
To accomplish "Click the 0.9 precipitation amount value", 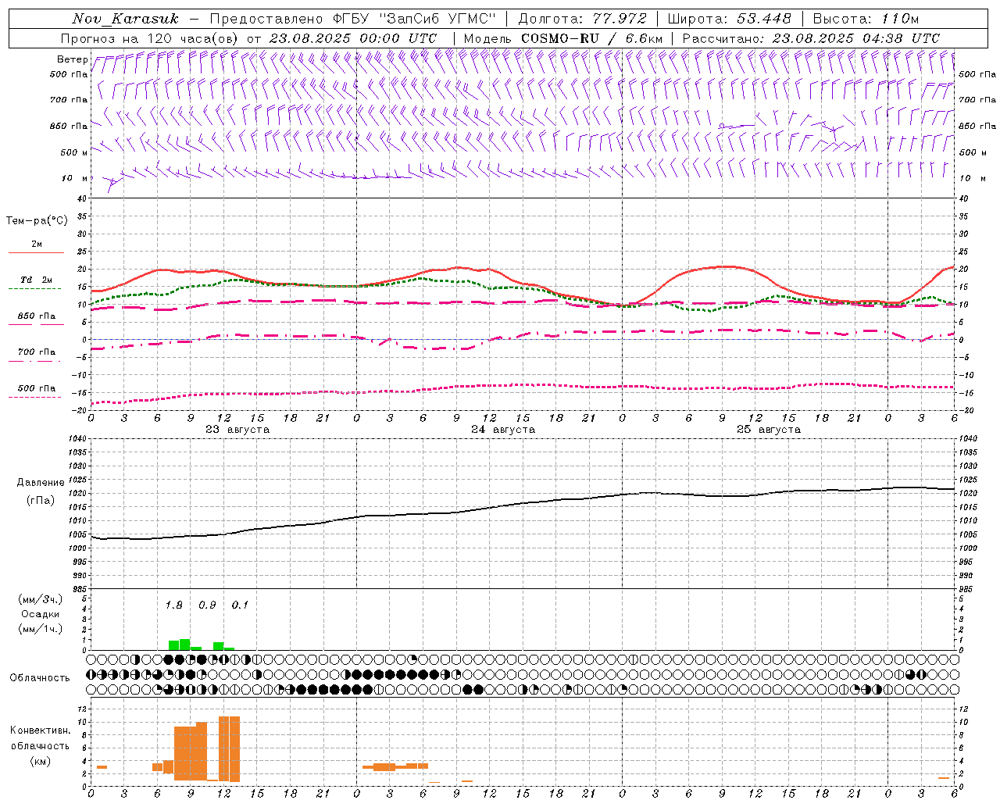I will click(x=207, y=605).
